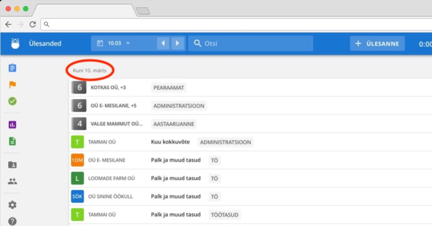Screen dimensions: 432x226
Task: Click the + ÜLESANNE button
Action: (377, 44)
